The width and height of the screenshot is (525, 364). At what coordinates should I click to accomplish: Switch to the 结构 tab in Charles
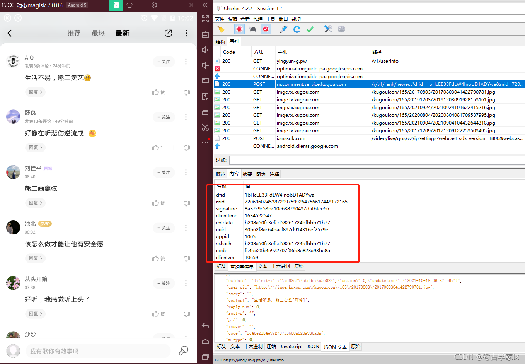[220, 42]
